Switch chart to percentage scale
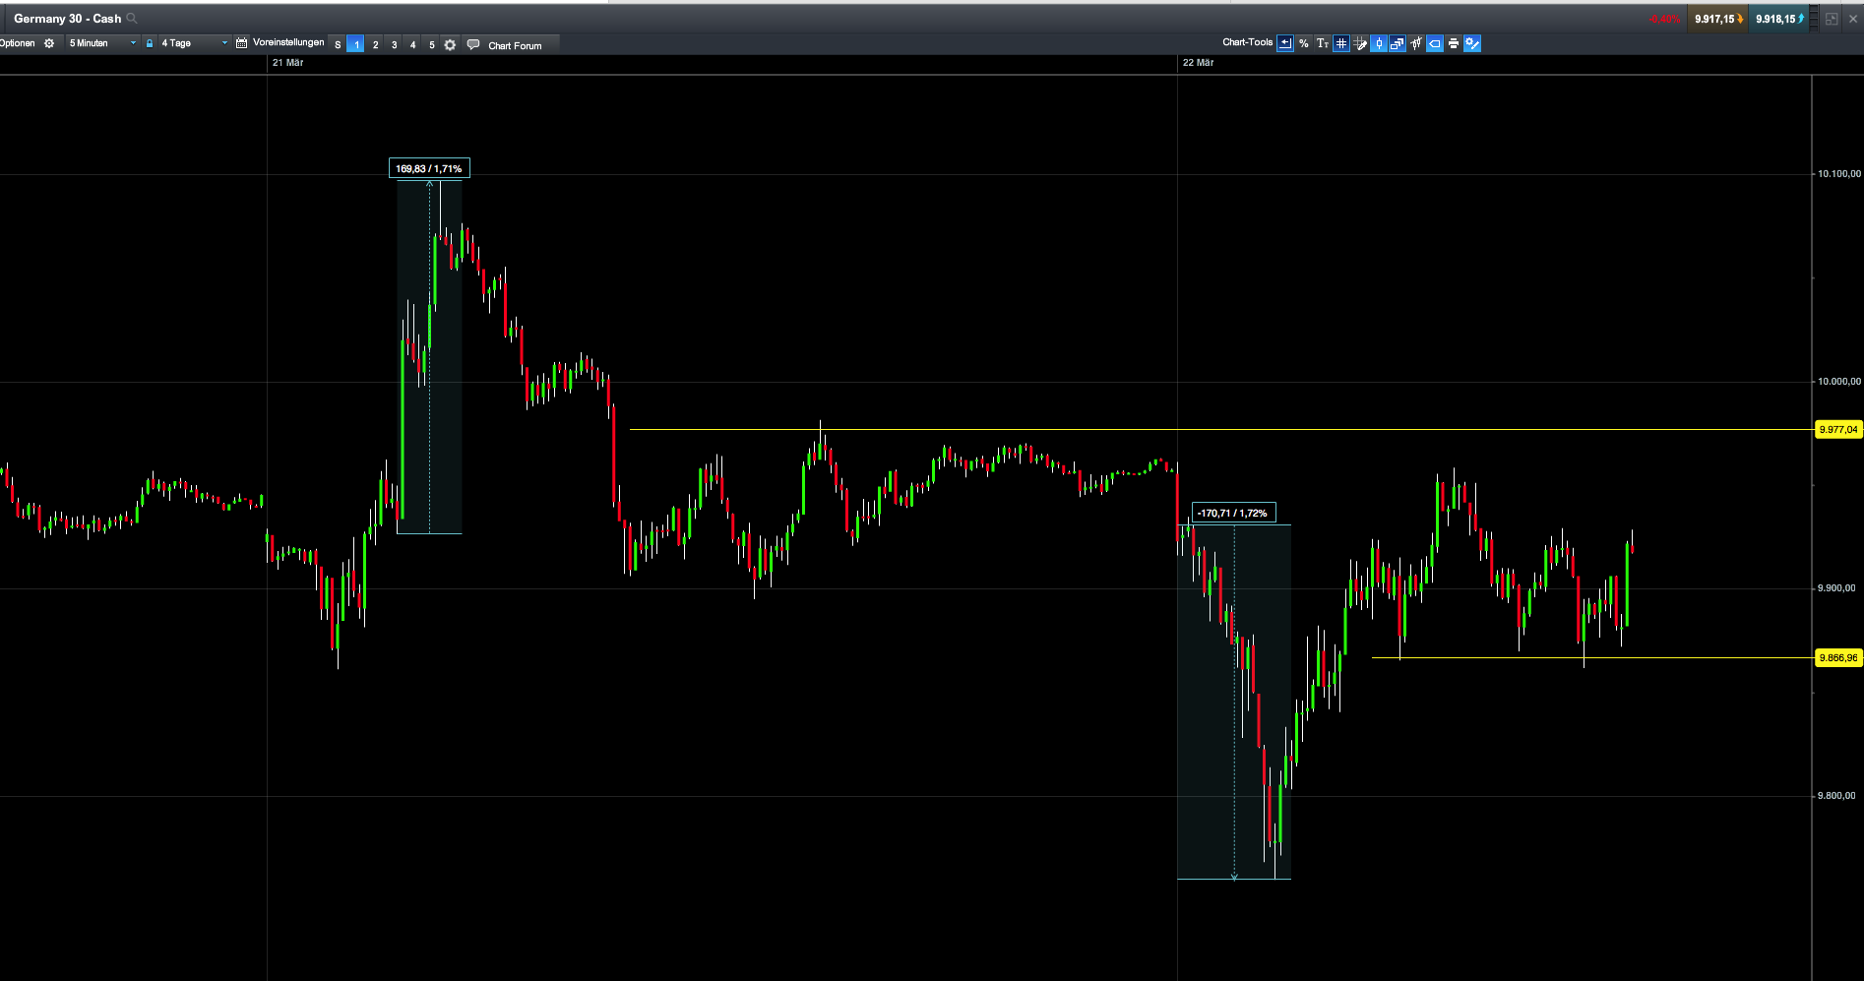Image resolution: width=1864 pixels, height=981 pixels. pyautogui.click(x=1304, y=43)
